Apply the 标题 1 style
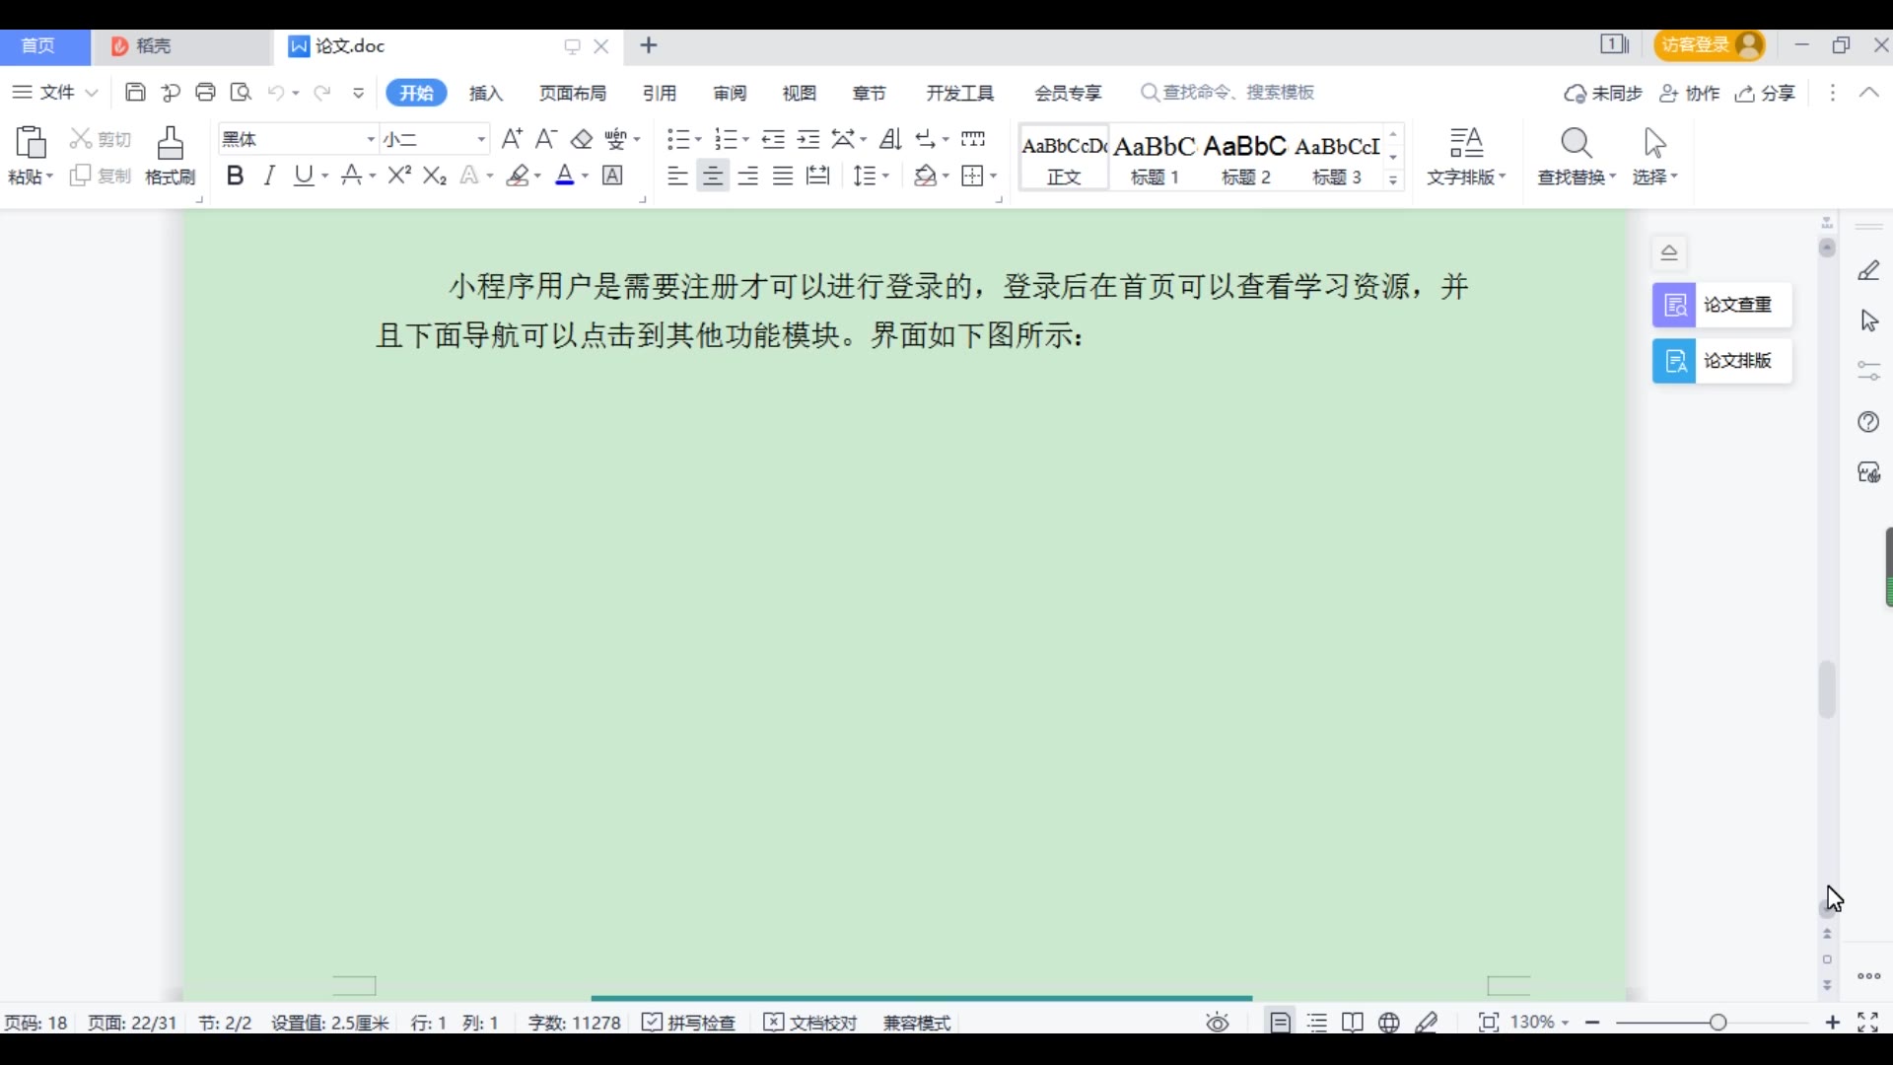The width and height of the screenshot is (1893, 1065). tap(1155, 158)
